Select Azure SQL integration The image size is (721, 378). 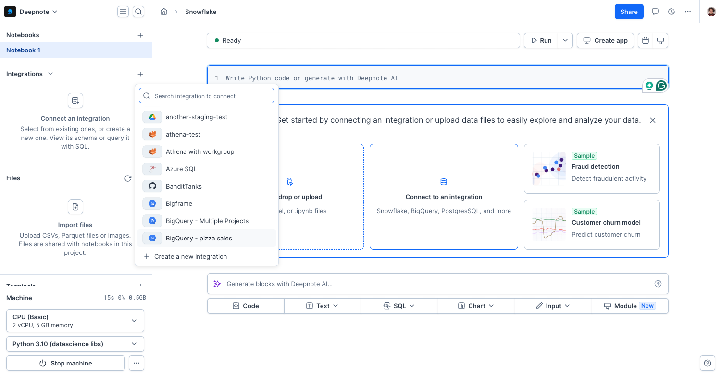(207, 169)
